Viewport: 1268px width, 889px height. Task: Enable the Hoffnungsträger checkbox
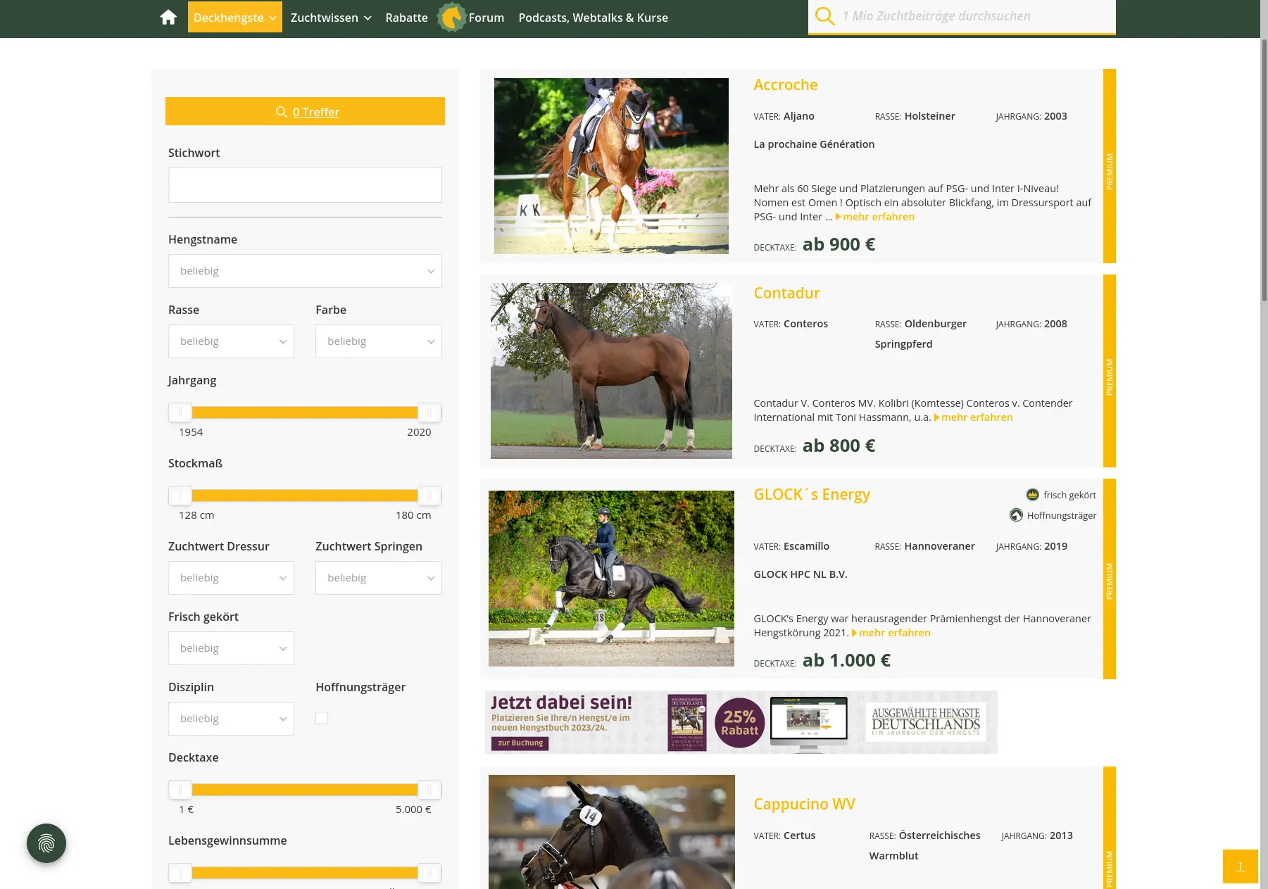tap(322, 718)
